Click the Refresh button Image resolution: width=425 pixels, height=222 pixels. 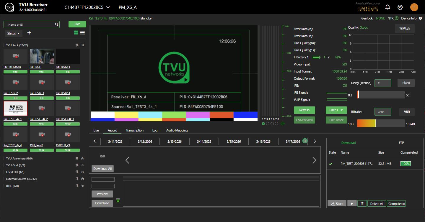click(304, 110)
